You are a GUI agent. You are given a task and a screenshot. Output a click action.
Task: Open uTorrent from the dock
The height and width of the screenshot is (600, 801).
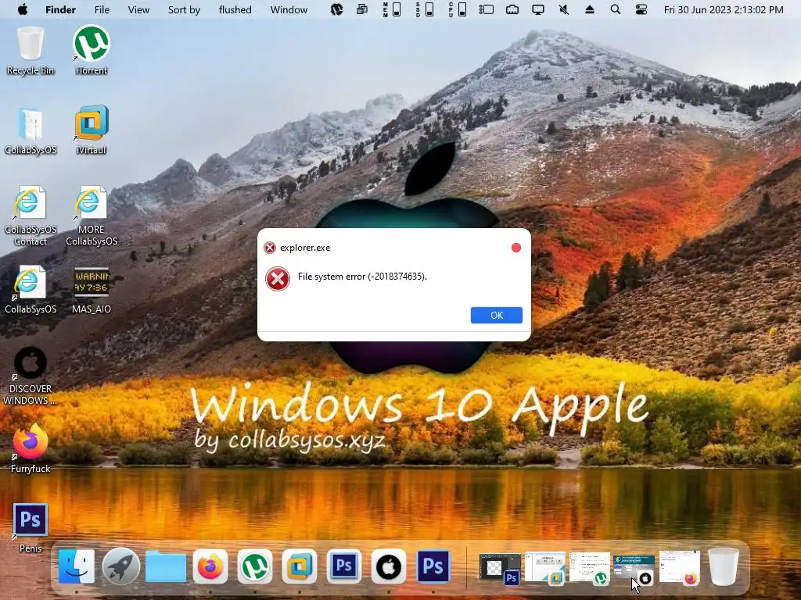point(254,566)
